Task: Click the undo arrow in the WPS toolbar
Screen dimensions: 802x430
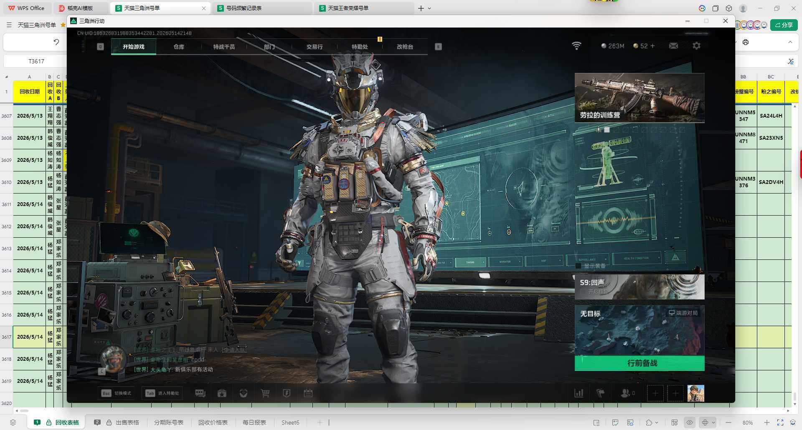Action: point(56,42)
